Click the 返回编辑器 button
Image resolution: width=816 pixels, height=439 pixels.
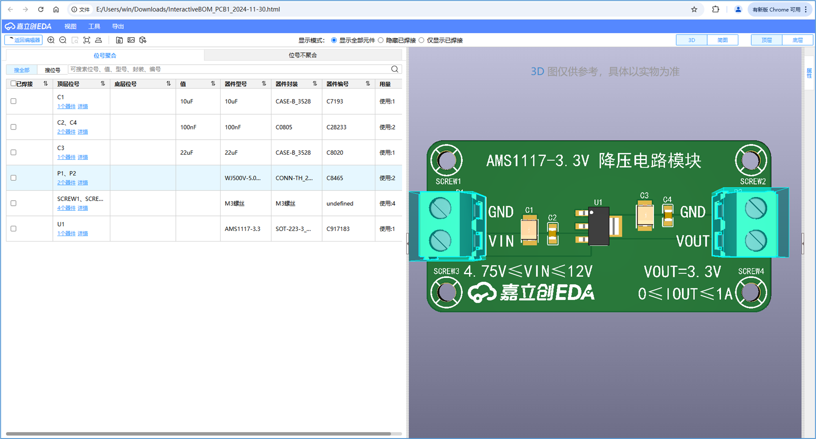click(x=23, y=40)
